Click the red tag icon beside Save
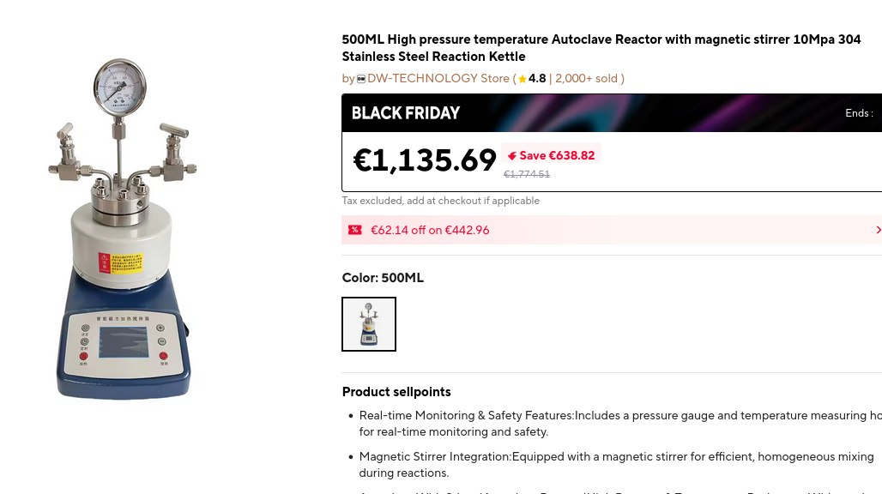The width and height of the screenshot is (882, 494). 512,156
